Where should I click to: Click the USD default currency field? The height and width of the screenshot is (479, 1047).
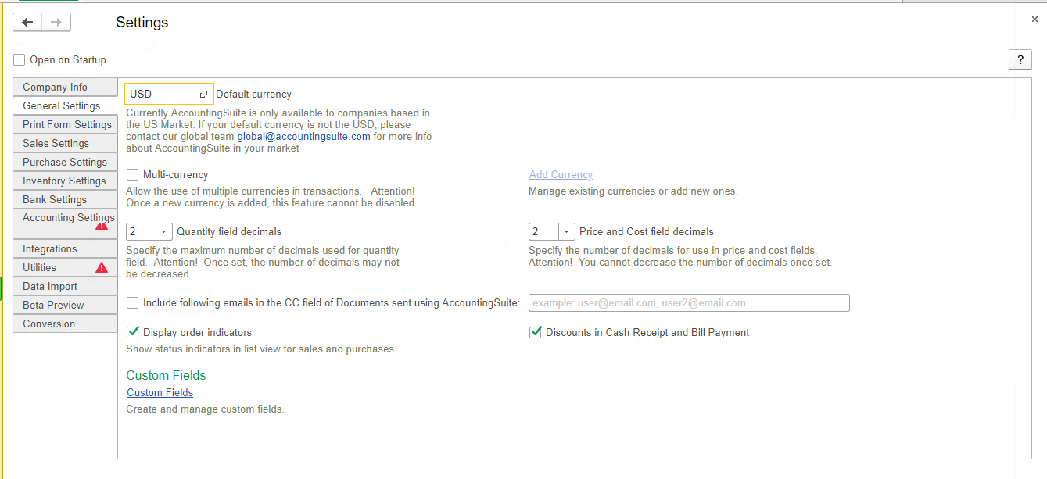pos(160,94)
